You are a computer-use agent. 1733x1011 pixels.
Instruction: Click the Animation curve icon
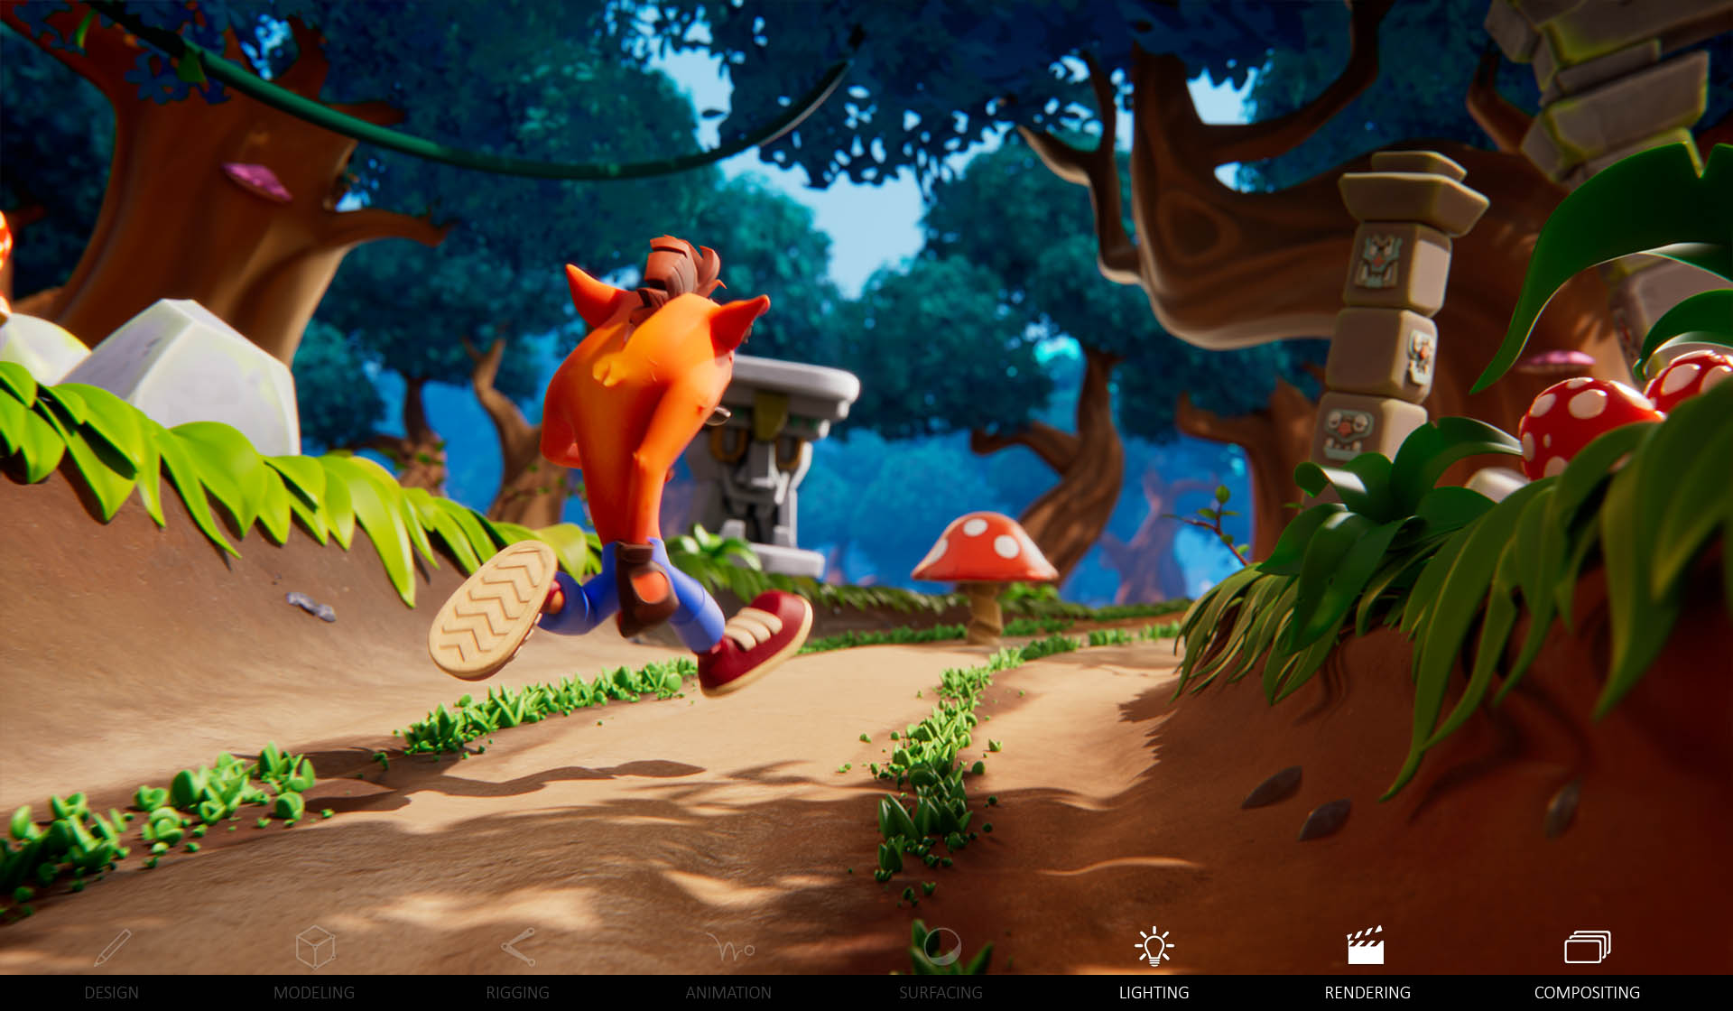pos(729,948)
